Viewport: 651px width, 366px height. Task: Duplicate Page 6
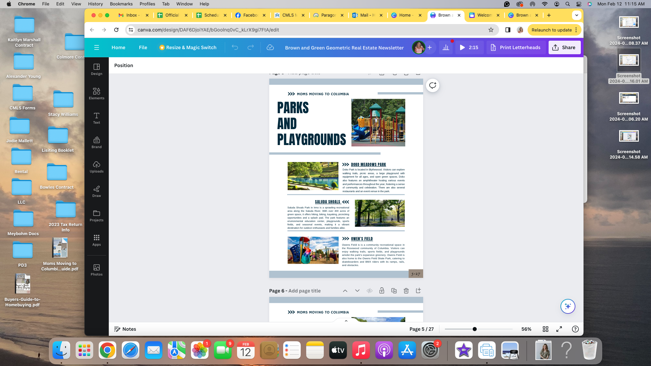(x=394, y=291)
